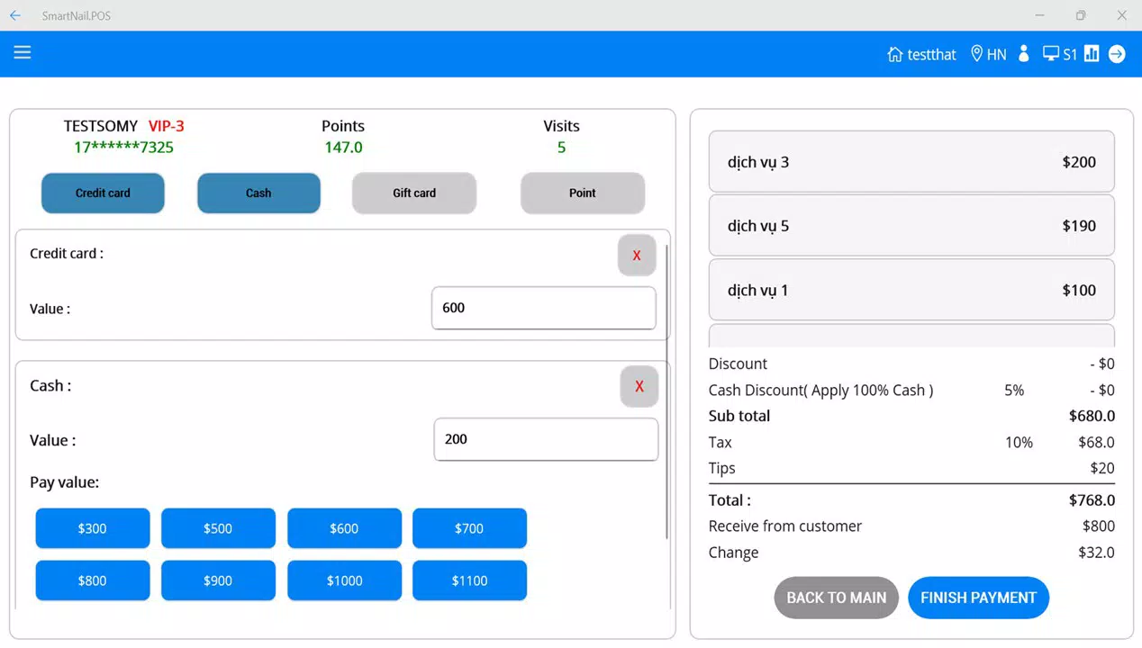The width and height of the screenshot is (1142, 648).
Task: Click the points value 147.0
Action: (x=343, y=148)
